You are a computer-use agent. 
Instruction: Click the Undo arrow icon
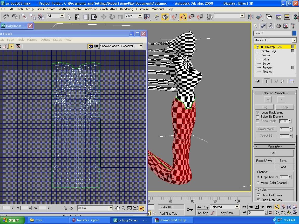(6, 17)
